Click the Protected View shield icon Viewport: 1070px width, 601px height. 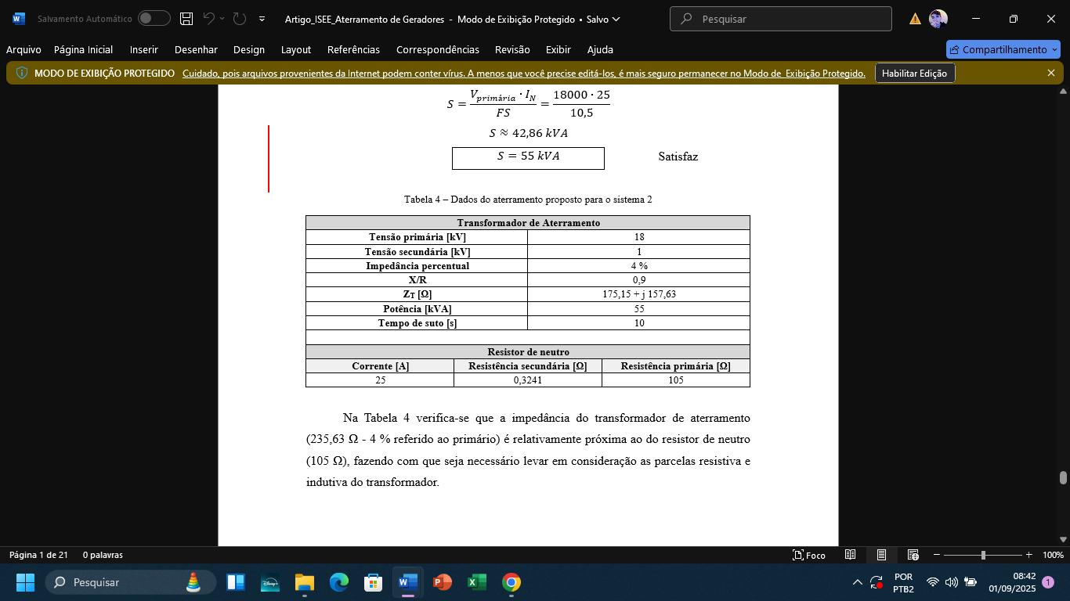[x=22, y=73]
